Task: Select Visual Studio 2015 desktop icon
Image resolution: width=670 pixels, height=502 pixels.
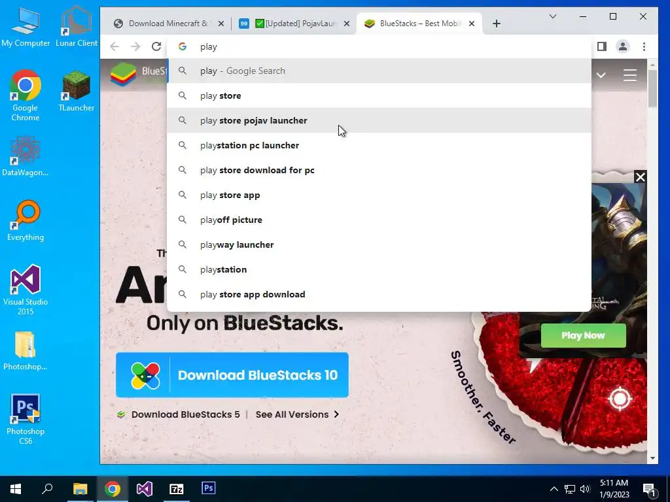Action: (26, 290)
